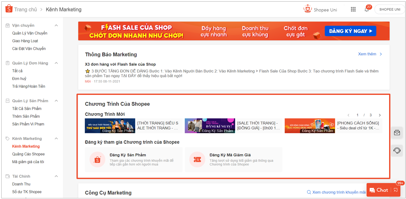This screenshot has width=406, height=199.
Task: Collapse the Quản Lý Đơn Hàng section
Action: (56, 63)
